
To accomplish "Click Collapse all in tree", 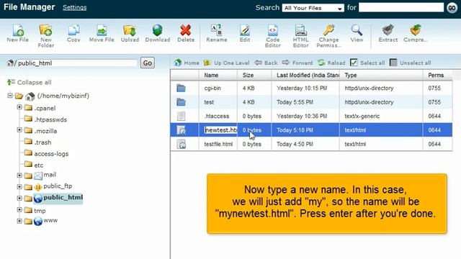I will point(30,83).
